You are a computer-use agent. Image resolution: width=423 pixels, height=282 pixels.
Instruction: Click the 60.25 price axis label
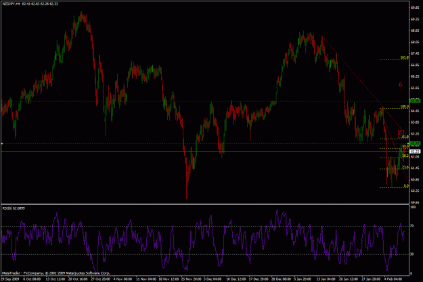415,191
